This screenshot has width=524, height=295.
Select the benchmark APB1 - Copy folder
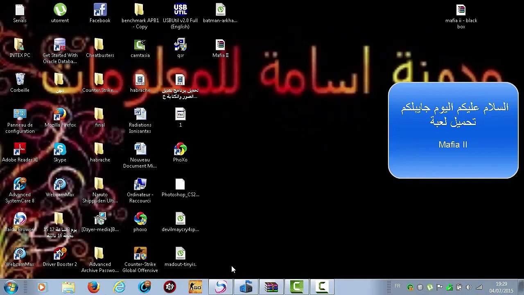tap(140, 16)
